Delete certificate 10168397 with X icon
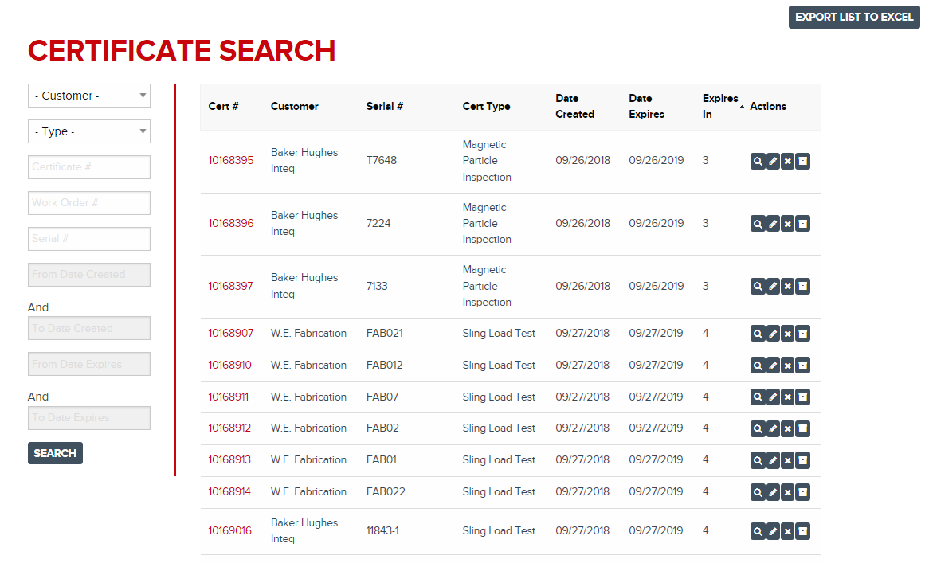The width and height of the screenshot is (929, 563). 787,287
